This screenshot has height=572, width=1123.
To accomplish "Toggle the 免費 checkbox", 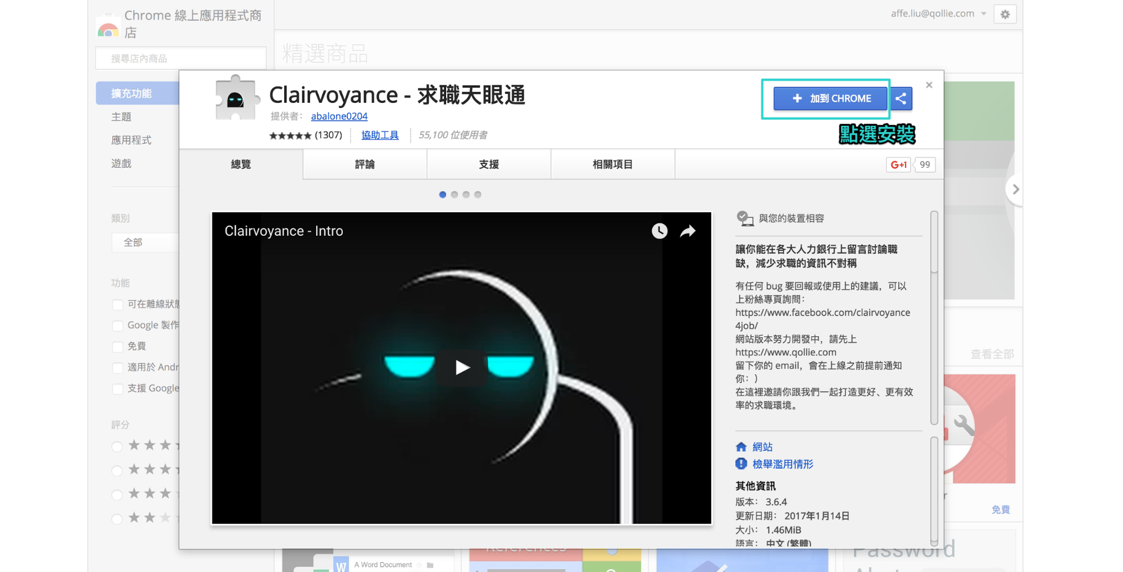I will coord(117,347).
